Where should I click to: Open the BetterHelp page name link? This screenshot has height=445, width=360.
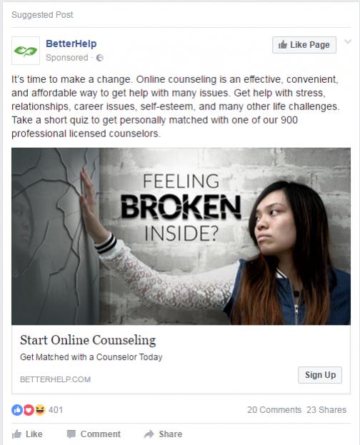coord(71,44)
